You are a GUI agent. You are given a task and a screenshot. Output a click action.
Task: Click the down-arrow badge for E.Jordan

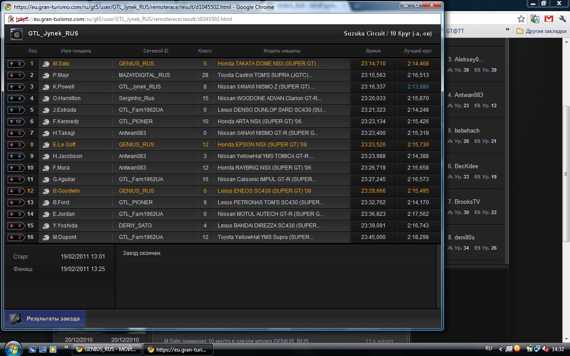[16, 214]
